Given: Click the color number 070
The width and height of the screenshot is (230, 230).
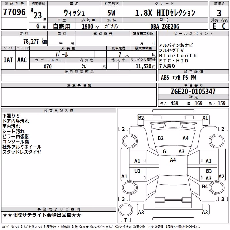Looking at the screenshot, I should point(48,66).
